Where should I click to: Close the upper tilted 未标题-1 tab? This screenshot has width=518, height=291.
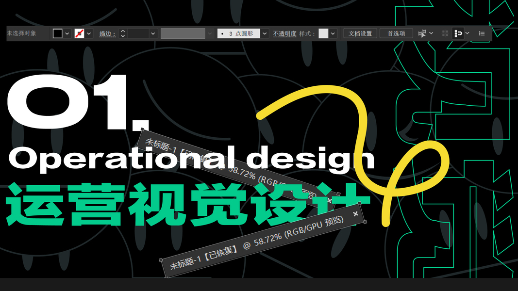(x=329, y=200)
